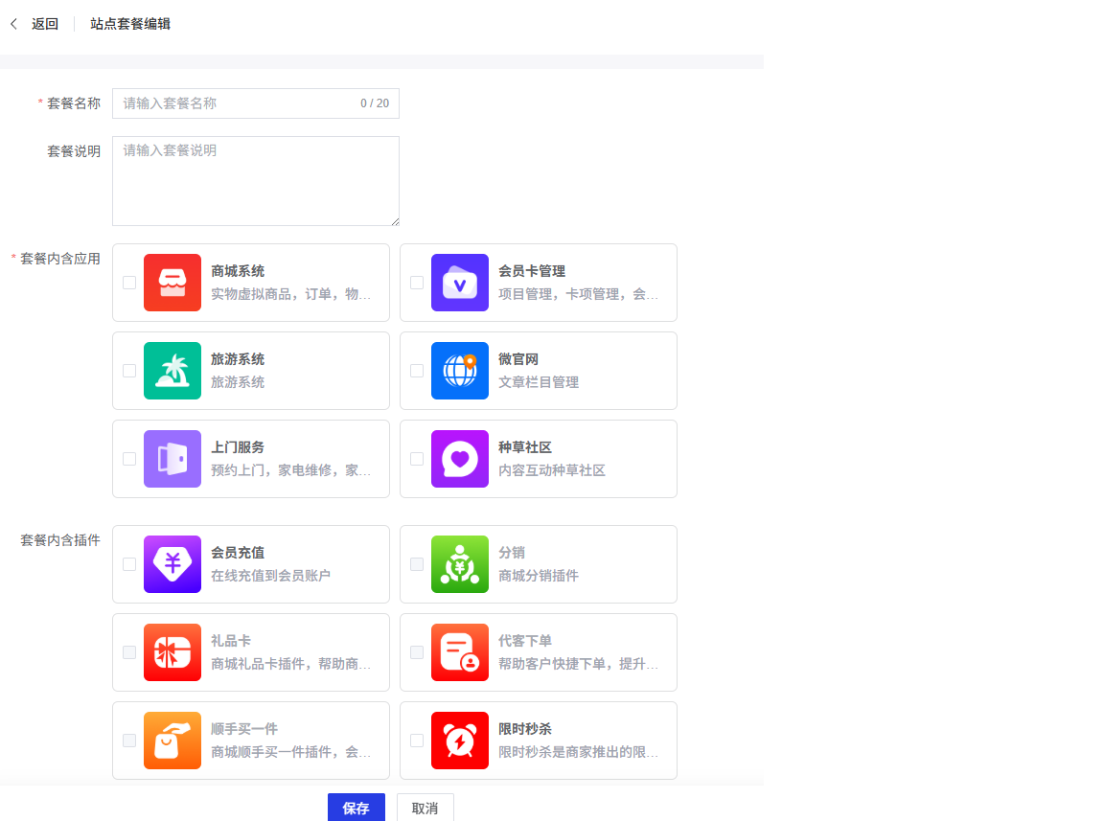Click into the 套餐说明 textarea
Viewport: 1104px width, 821px height.
click(x=255, y=181)
